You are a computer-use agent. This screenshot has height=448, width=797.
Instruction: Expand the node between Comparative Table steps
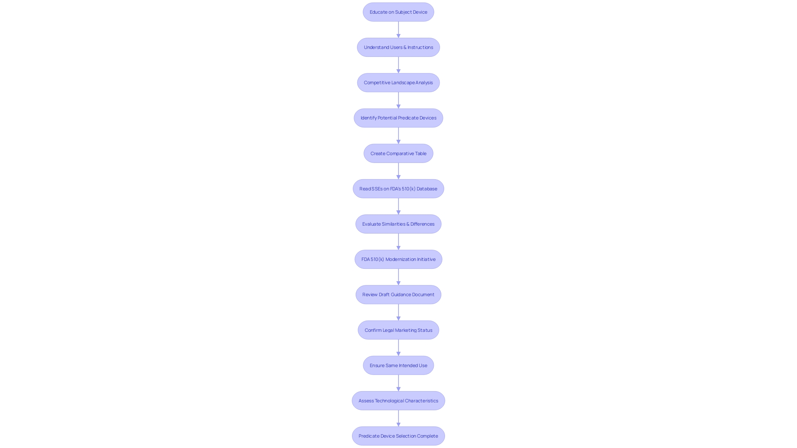398,188
